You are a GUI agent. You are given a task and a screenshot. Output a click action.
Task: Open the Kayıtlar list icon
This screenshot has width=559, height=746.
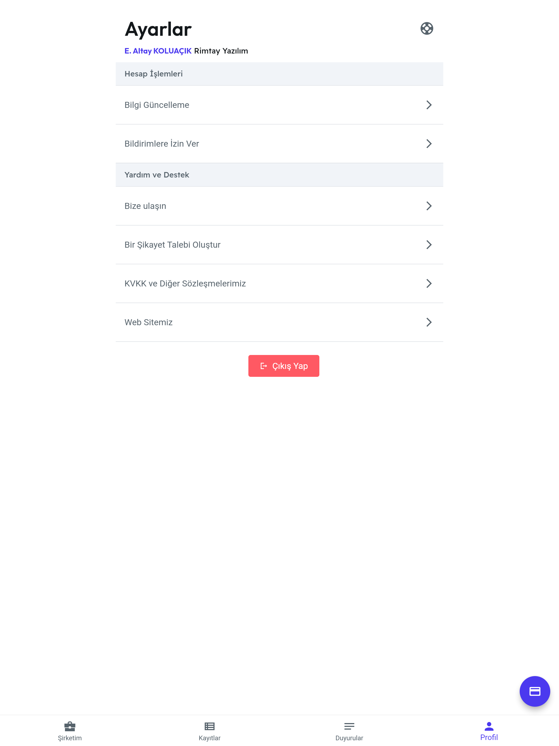[209, 726]
